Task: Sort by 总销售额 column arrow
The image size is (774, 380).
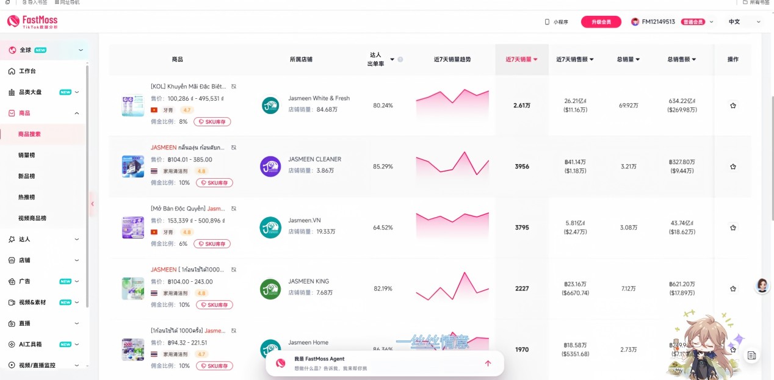Action: [x=694, y=60]
